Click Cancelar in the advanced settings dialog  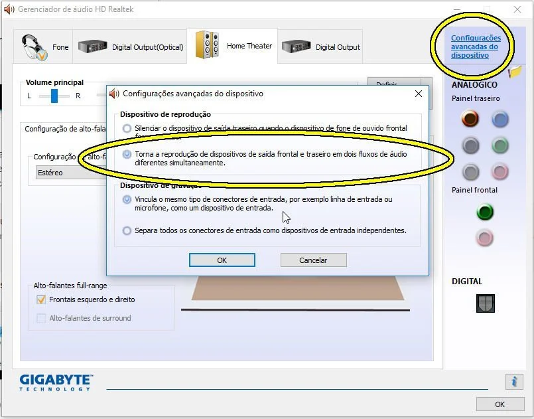[x=313, y=260]
